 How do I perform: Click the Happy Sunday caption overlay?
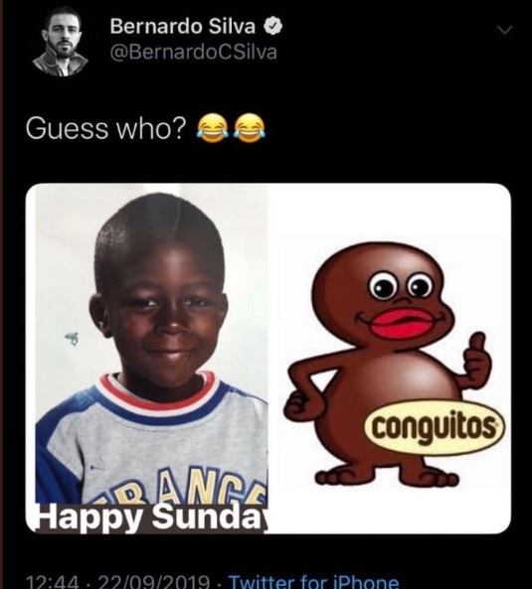(151, 516)
